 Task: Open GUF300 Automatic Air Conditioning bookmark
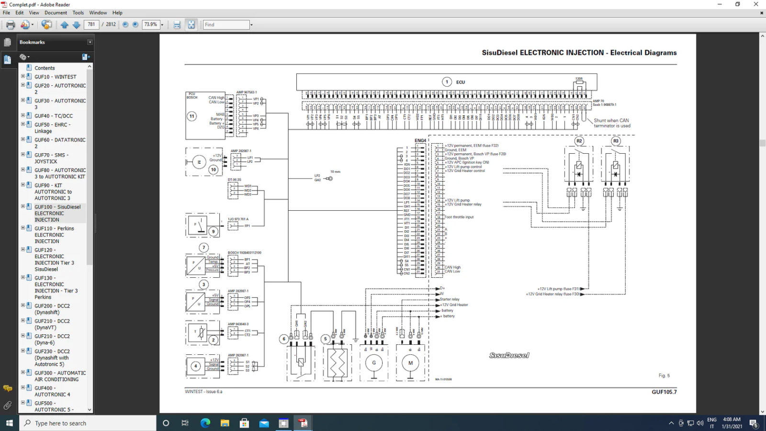click(x=60, y=376)
